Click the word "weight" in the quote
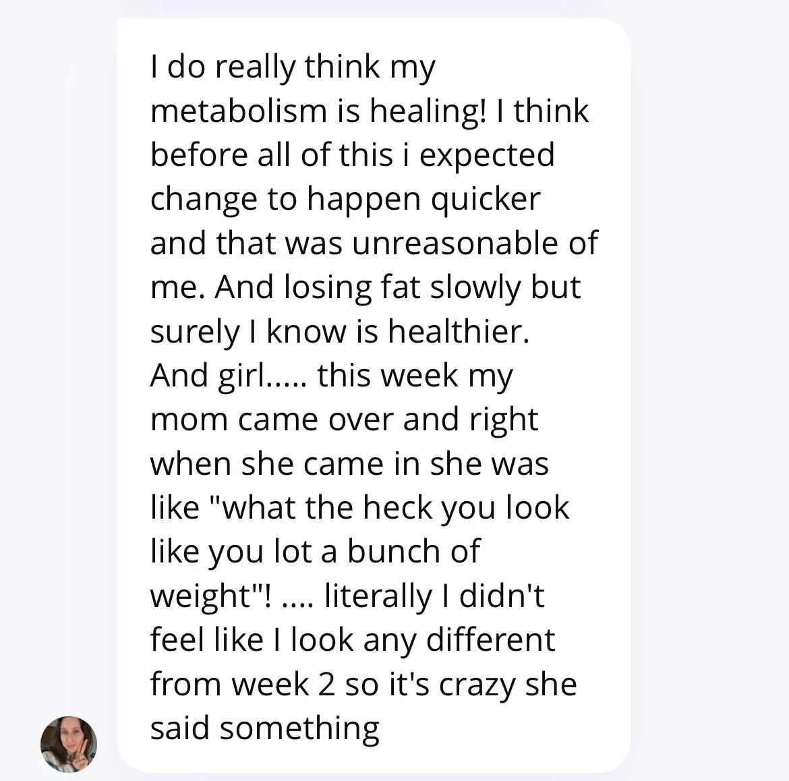Viewport: 789px width, 781px height. 201,597
